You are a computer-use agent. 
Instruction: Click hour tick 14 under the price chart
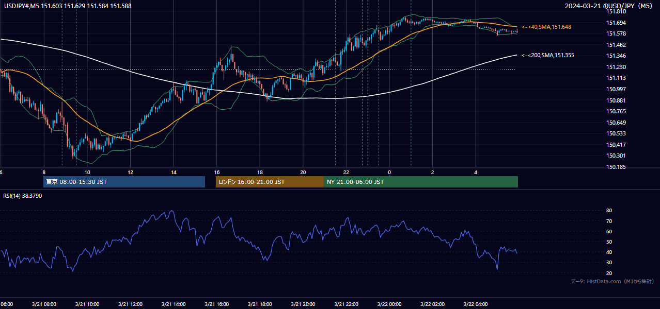coord(174,172)
